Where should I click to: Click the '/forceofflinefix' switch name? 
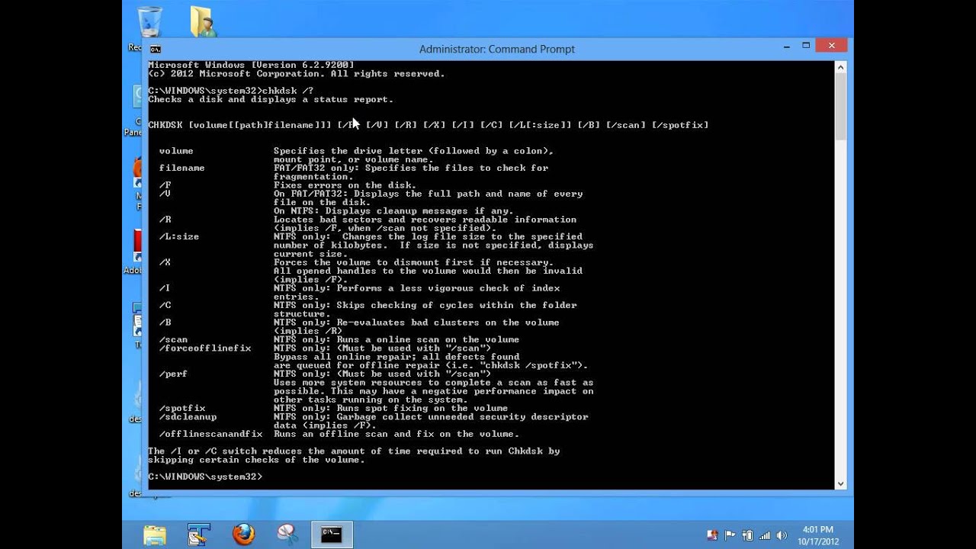click(x=205, y=348)
